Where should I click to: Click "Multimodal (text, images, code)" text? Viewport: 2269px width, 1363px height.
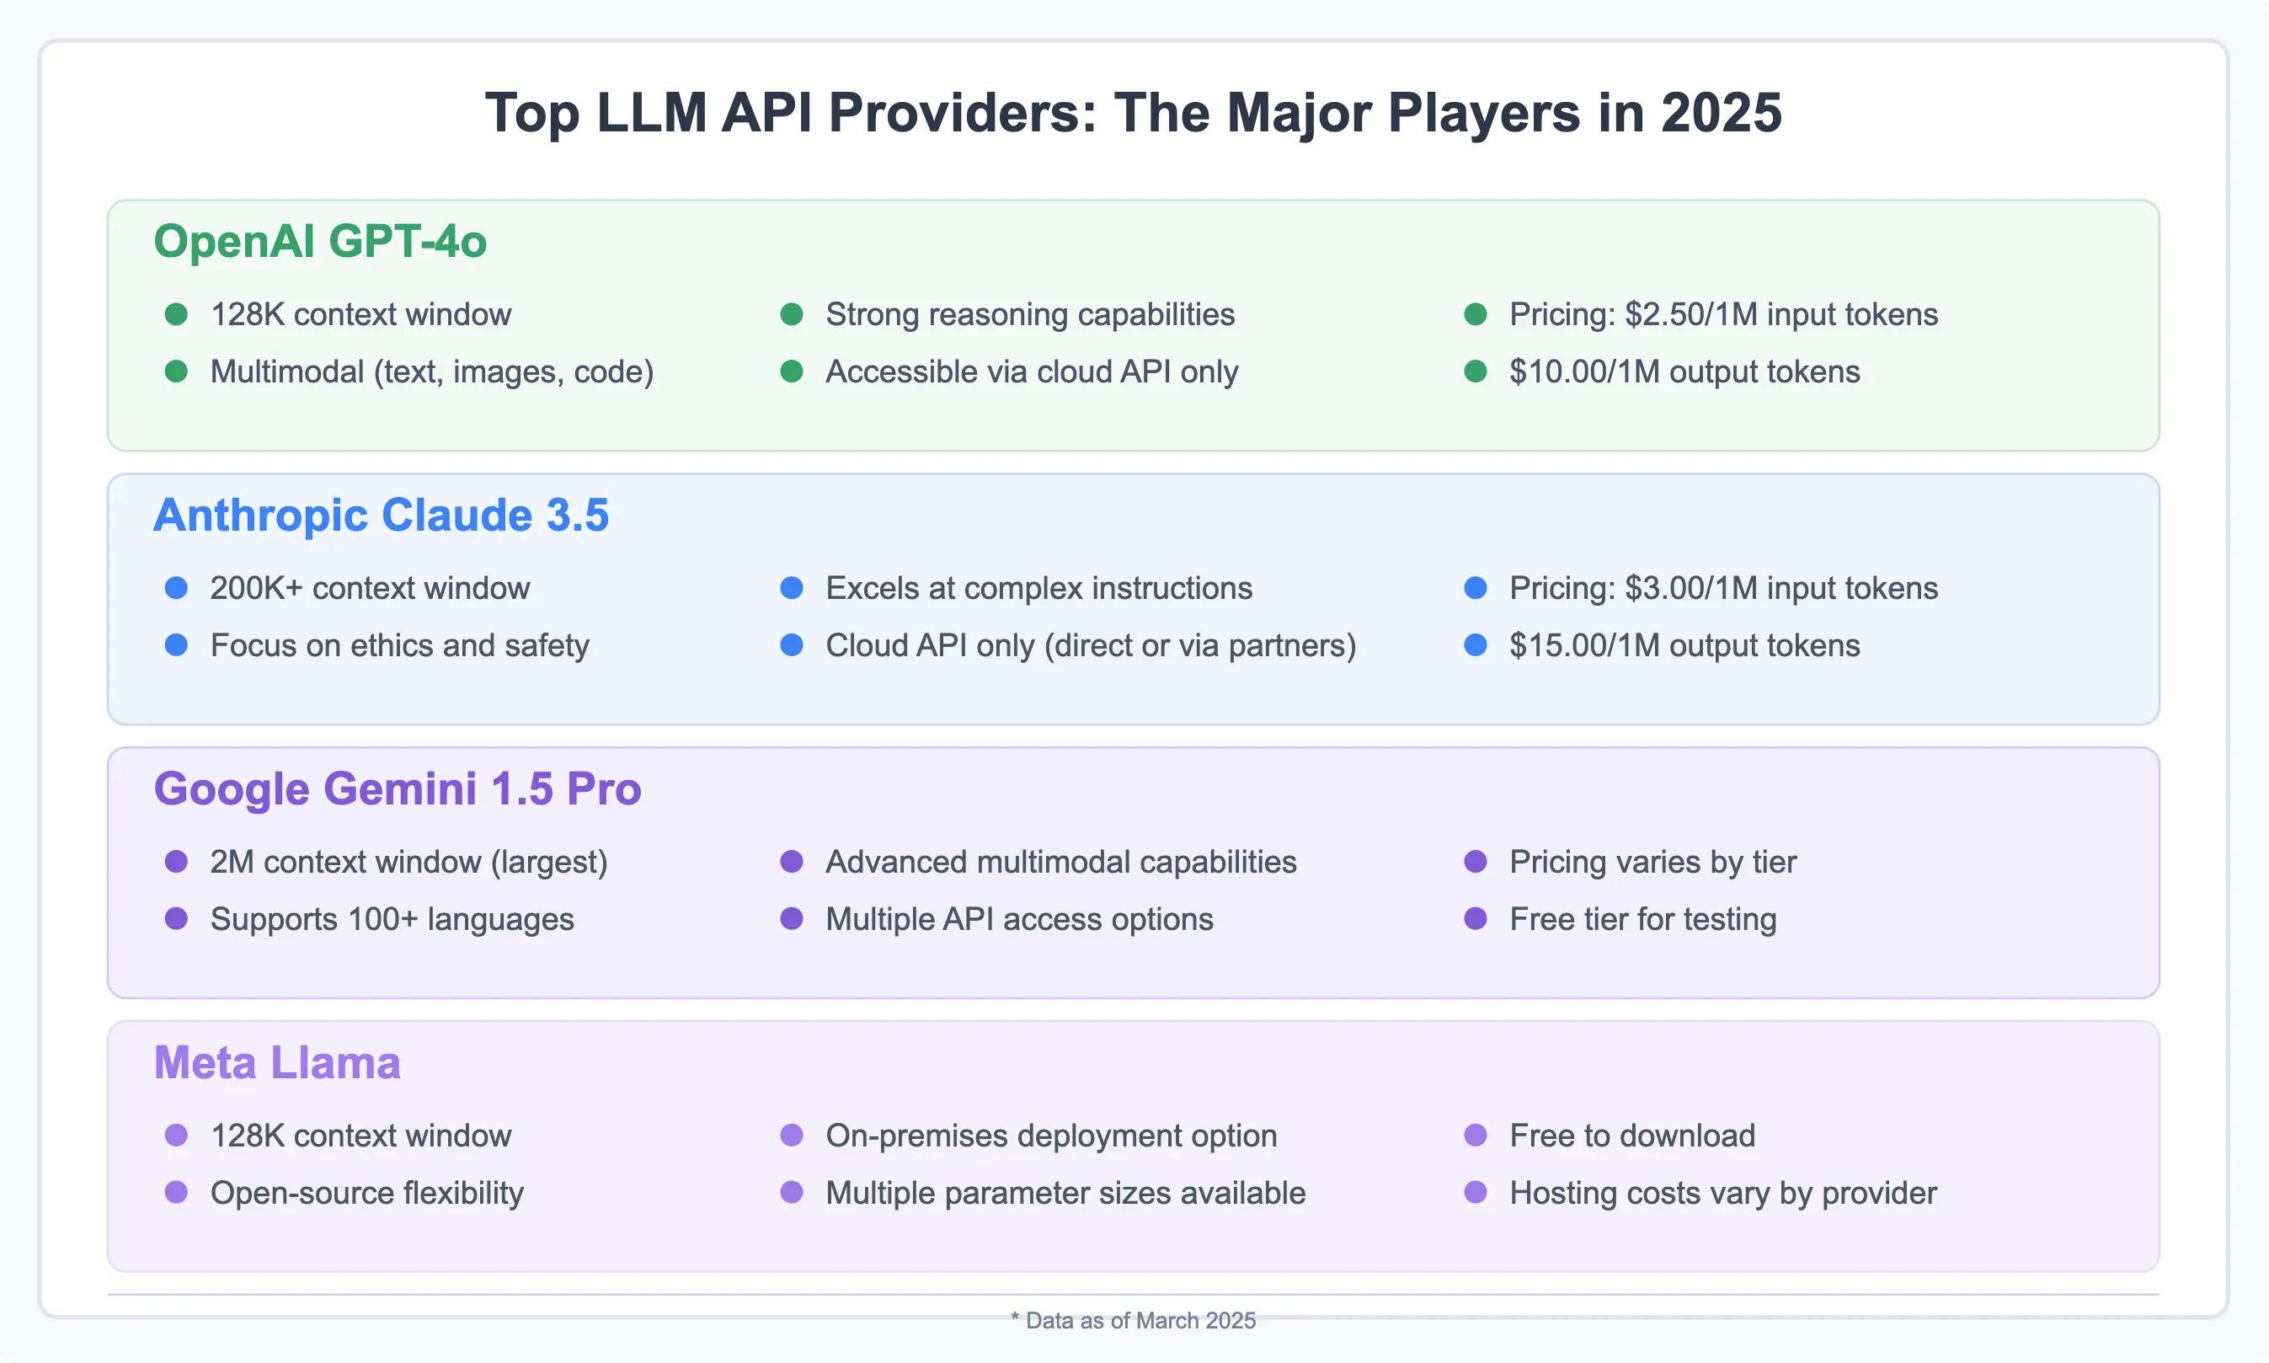[x=431, y=372]
